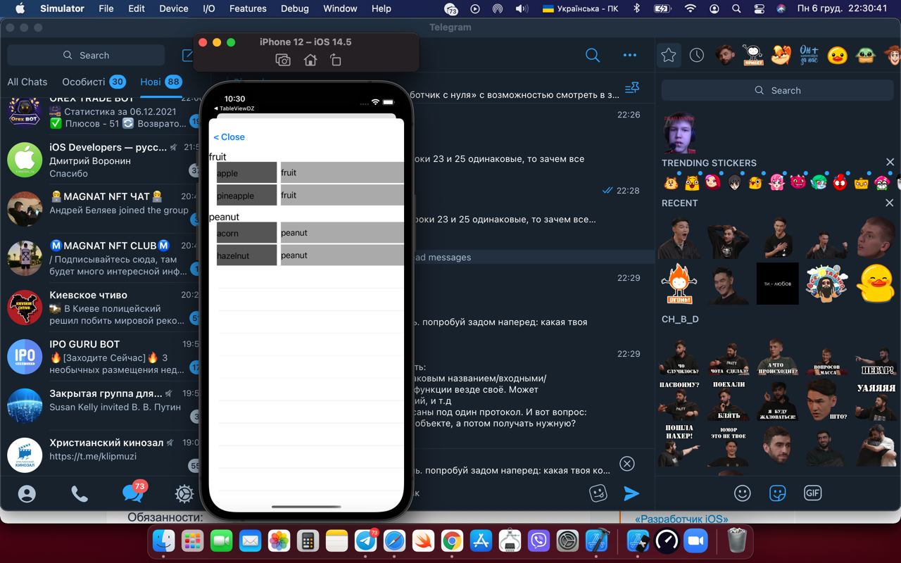Dismiss the Trending Stickers section

890,163
